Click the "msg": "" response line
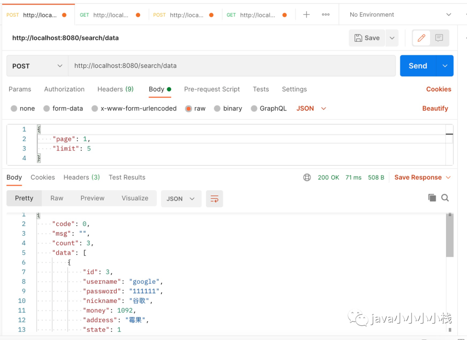Image resolution: width=467 pixels, height=340 pixels. pos(71,234)
